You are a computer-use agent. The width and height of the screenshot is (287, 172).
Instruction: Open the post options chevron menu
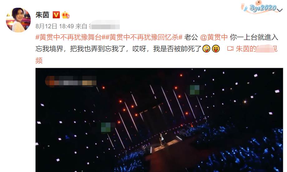280,10
